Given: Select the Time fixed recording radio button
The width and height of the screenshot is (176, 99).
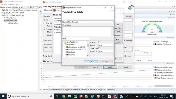Looking at the screenshot, I should [x=45, y=23].
